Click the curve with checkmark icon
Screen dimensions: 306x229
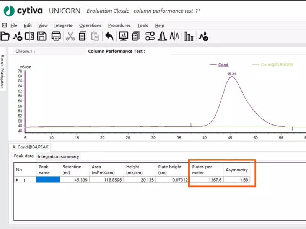(x=204, y=37)
